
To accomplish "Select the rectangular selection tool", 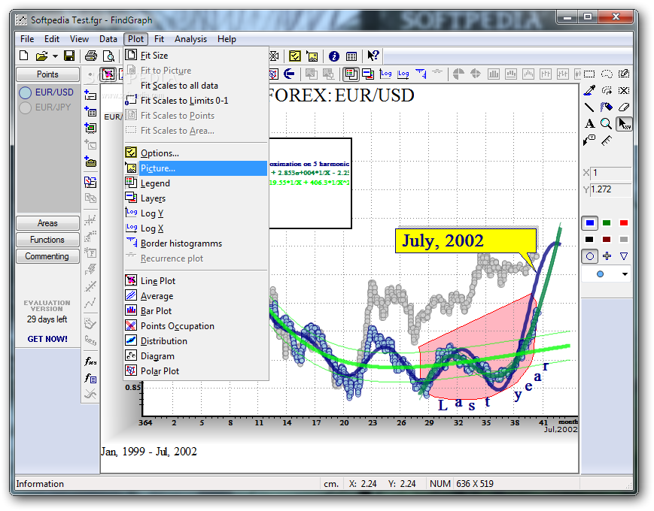I will [589, 74].
